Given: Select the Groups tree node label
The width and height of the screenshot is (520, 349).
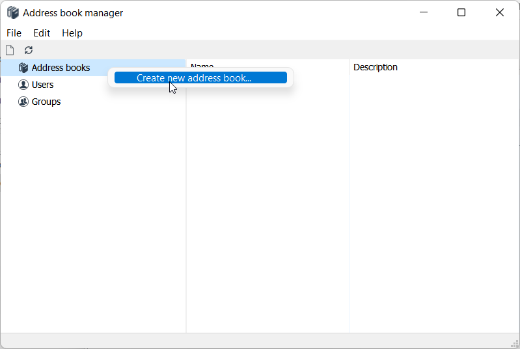Looking at the screenshot, I should pyautogui.click(x=46, y=102).
